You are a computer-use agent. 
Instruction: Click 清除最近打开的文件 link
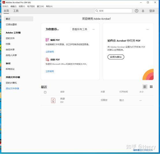[143, 150]
